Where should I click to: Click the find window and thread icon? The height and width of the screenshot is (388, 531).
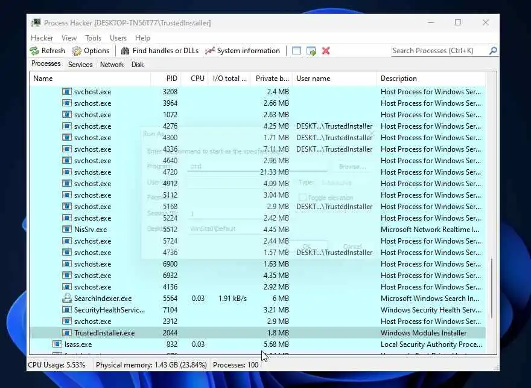pos(311,51)
